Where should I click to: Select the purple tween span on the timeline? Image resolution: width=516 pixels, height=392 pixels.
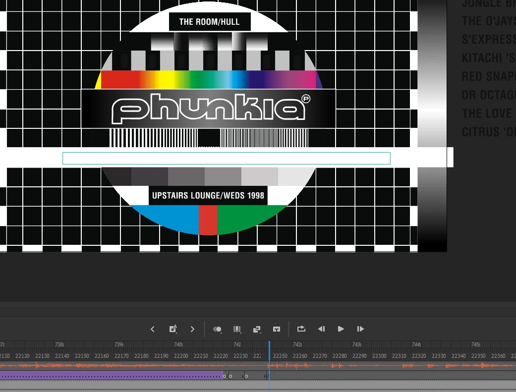point(111,376)
